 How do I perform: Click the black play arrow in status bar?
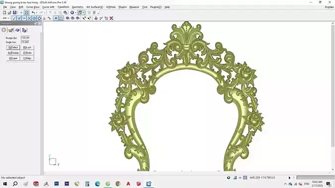click(289, 178)
